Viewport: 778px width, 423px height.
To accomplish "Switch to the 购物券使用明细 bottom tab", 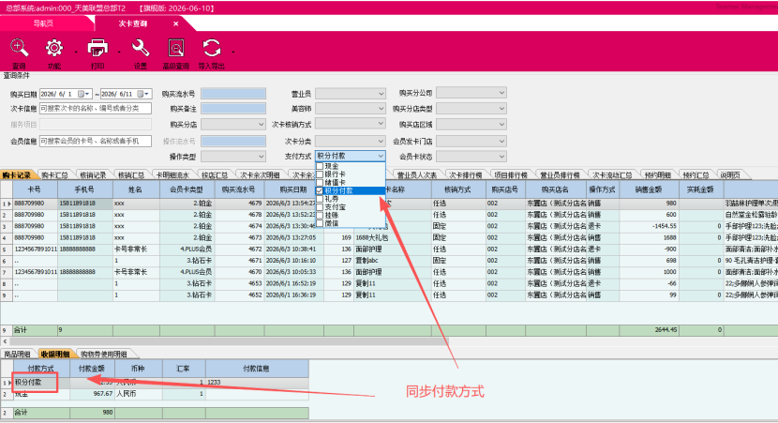I will tap(104, 354).
